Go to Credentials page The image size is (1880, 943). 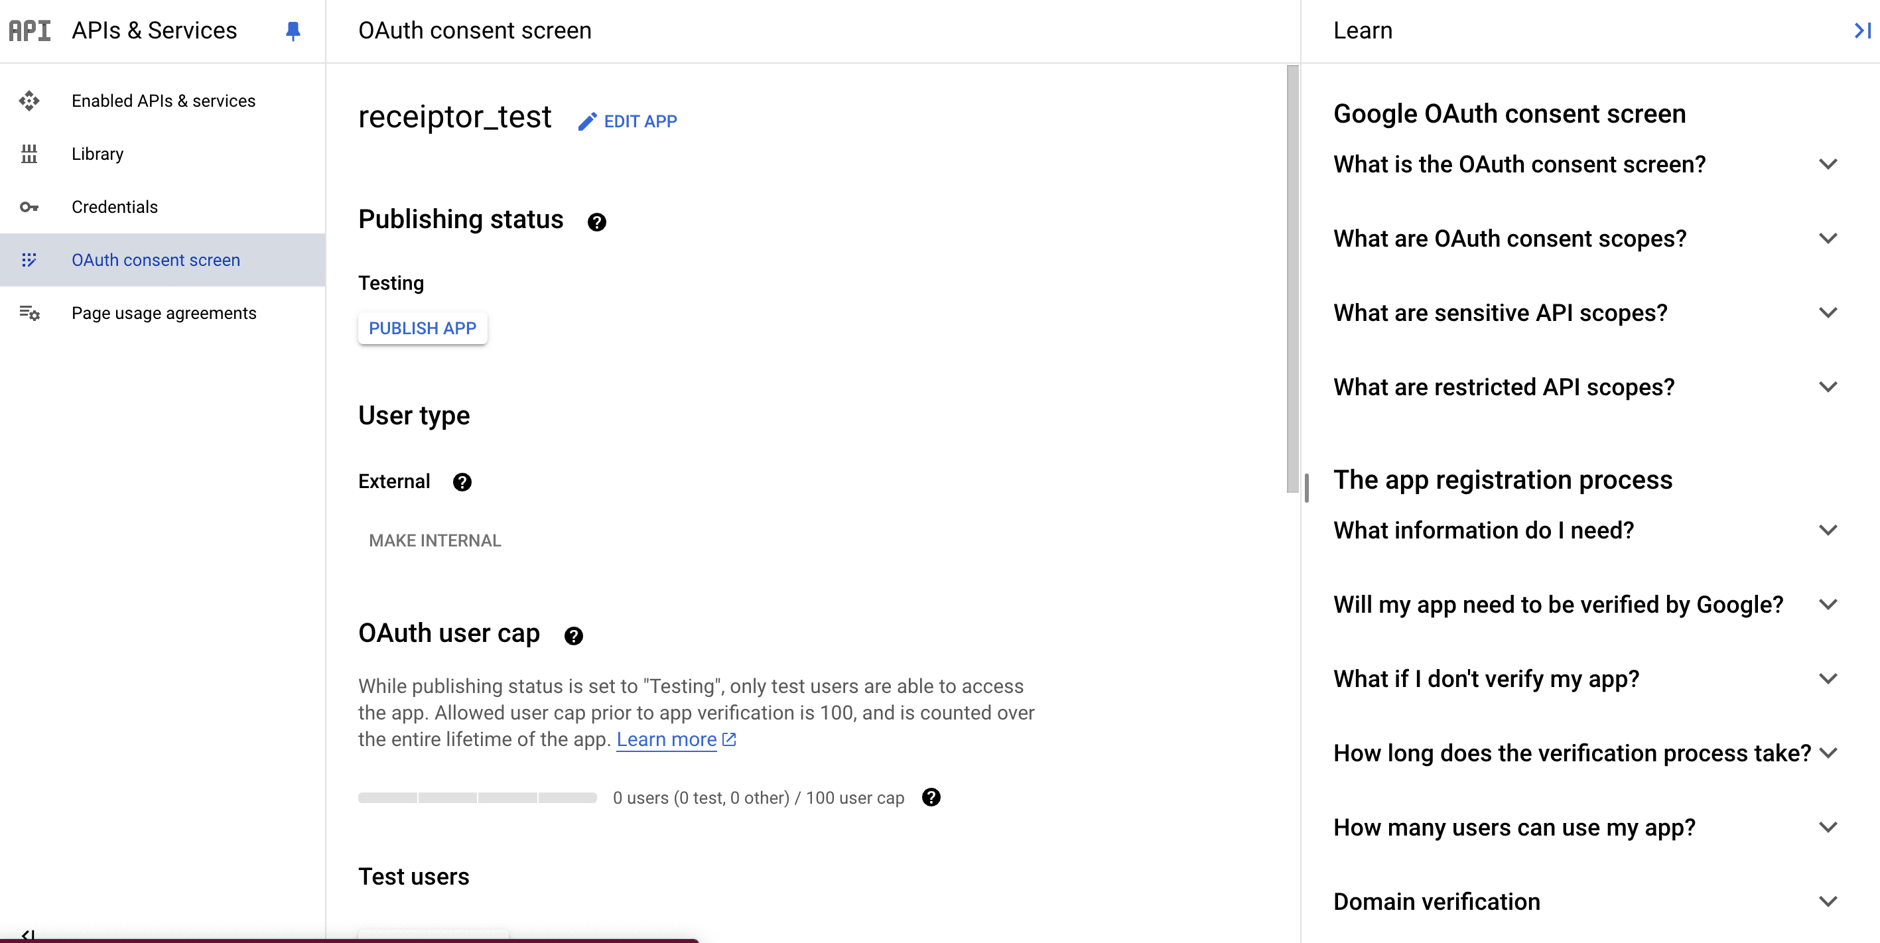coord(163,207)
